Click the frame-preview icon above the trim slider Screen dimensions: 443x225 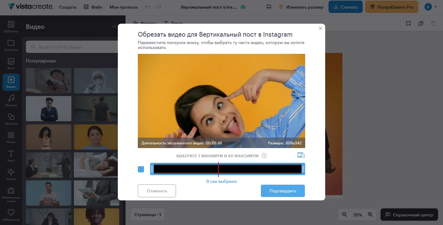tap(301, 155)
